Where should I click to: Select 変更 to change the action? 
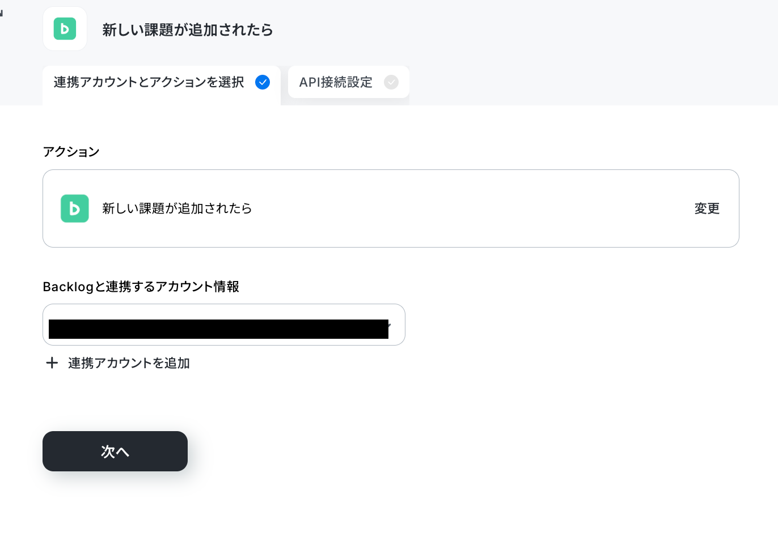coord(707,208)
